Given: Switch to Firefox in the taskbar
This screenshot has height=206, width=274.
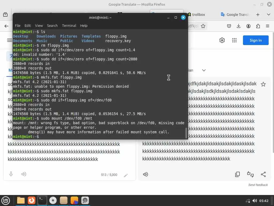Looking at the screenshot, I should (x=32, y=200).
